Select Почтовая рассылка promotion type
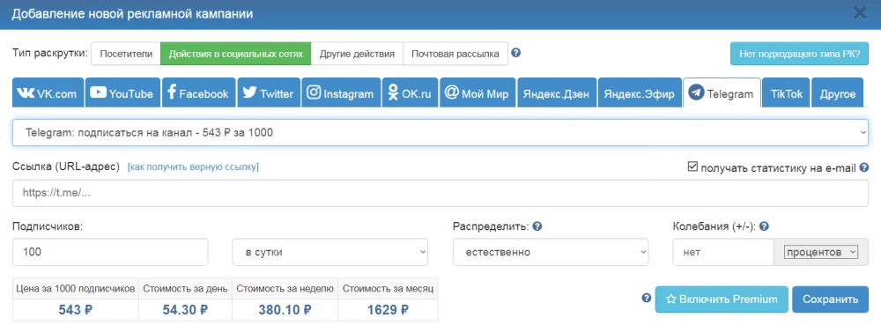 tap(455, 54)
